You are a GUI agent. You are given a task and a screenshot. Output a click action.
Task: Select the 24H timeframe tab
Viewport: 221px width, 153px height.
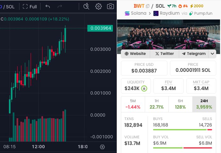pyautogui.click(x=204, y=104)
